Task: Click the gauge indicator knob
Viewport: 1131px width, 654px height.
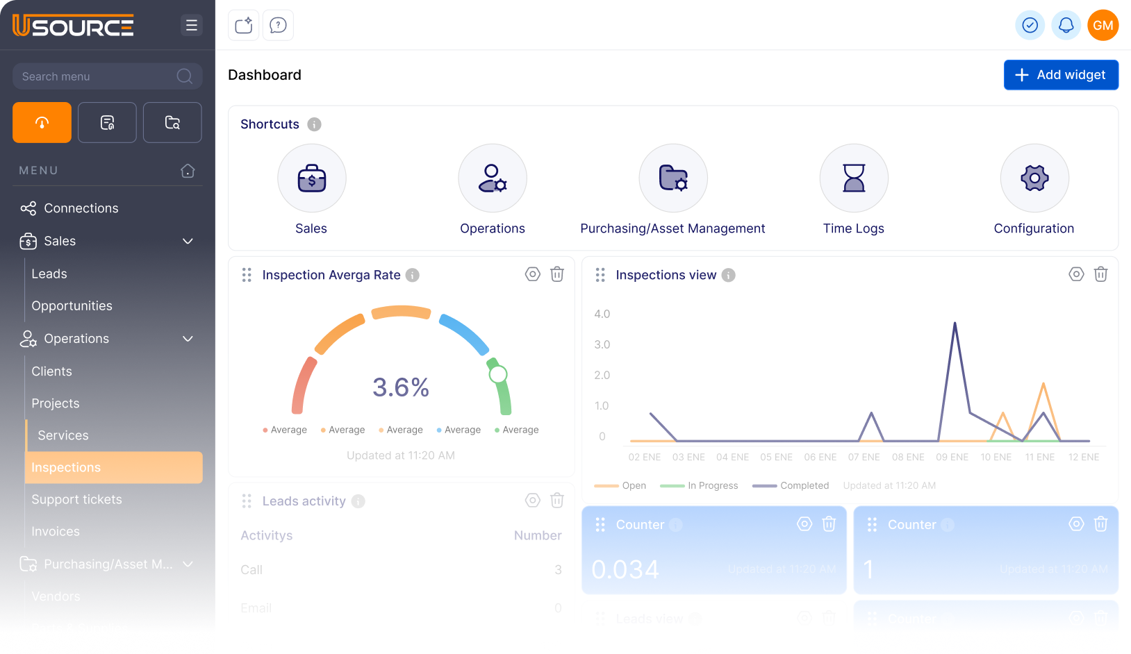Action: tap(498, 375)
